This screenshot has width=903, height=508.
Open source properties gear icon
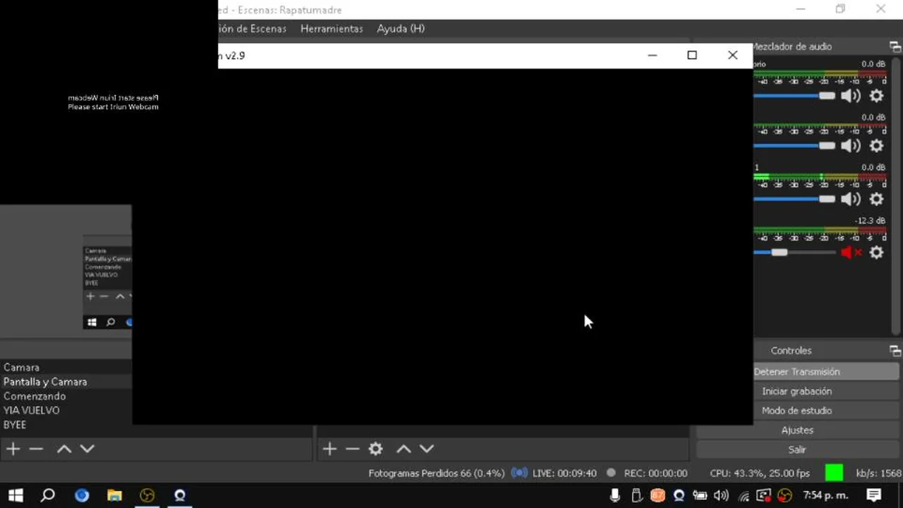coord(376,449)
